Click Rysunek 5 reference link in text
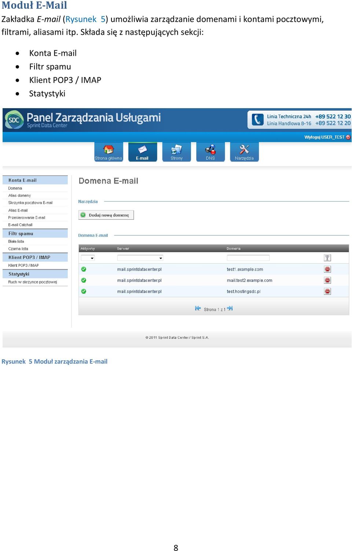352x551 pixels. coord(85,19)
